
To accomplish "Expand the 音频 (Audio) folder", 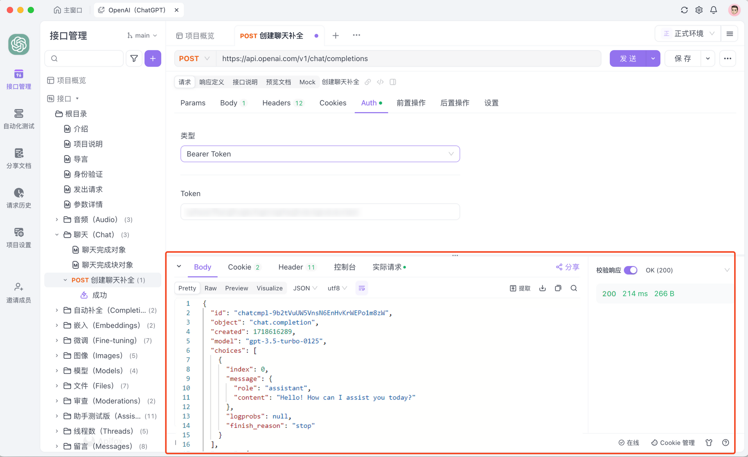I will (x=57, y=219).
